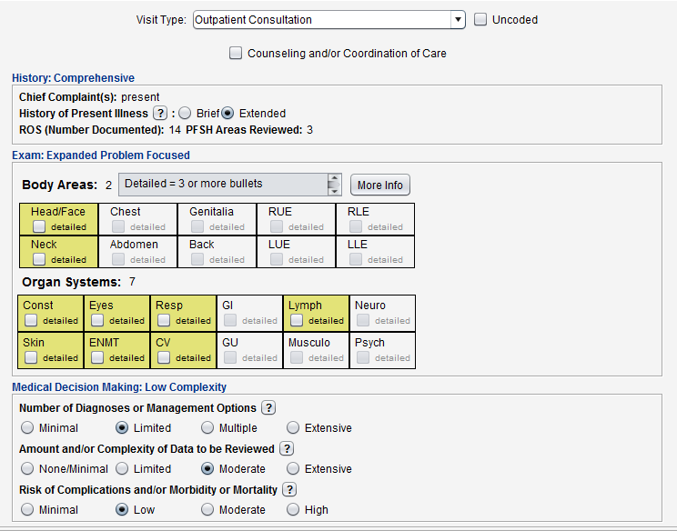This screenshot has height=531, width=677.
Task: Check Counseling and/or Coordination of Care
Action: (236, 53)
